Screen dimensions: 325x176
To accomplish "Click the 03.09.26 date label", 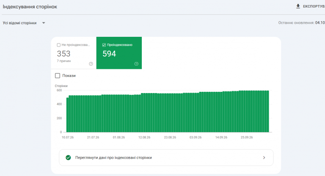I will coord(196,137).
